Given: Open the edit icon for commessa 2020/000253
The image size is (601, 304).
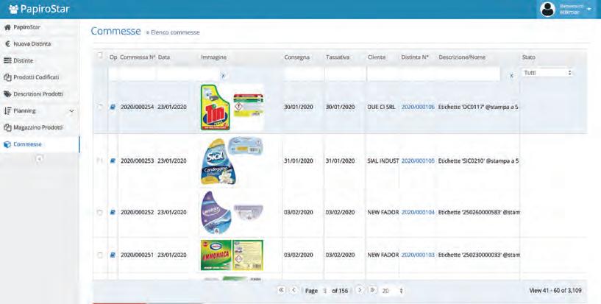Looking at the screenshot, I should pos(113,161).
